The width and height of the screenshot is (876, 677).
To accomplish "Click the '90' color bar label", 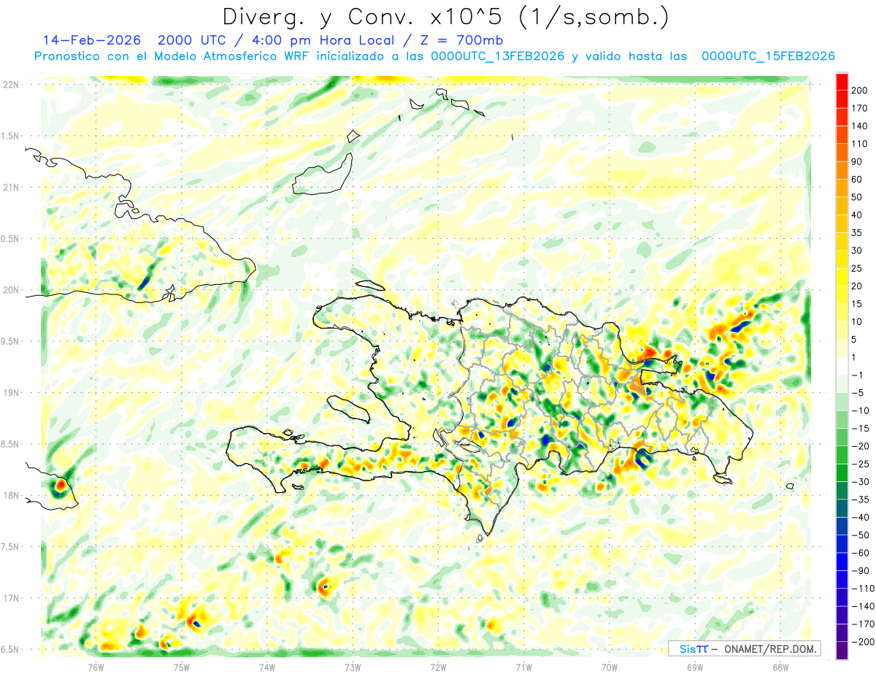I will tap(857, 162).
